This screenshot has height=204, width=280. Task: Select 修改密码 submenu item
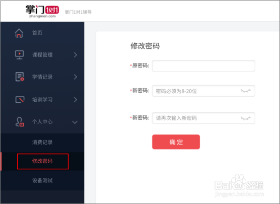click(42, 161)
